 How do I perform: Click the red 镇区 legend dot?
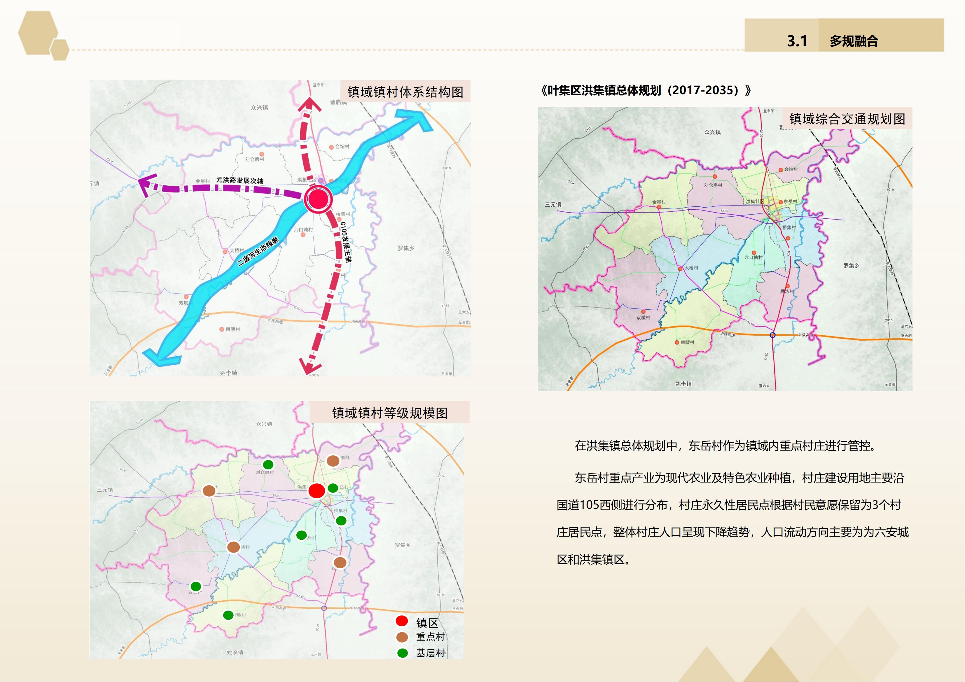(402, 621)
